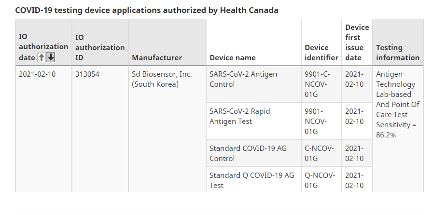Click the IO authorization date column header

click(43, 42)
